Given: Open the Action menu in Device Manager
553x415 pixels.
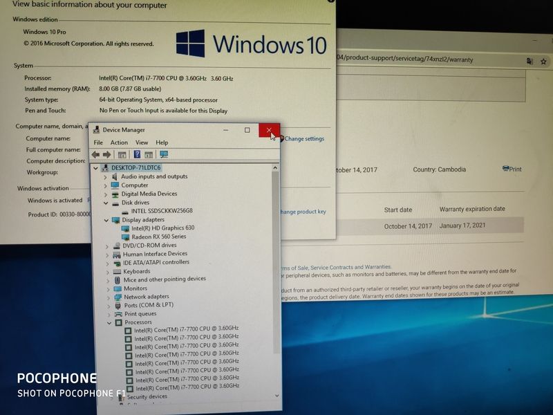Looking at the screenshot, I should coord(119,142).
